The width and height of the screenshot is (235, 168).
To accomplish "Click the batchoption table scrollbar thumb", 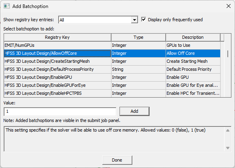I will (228, 54).
